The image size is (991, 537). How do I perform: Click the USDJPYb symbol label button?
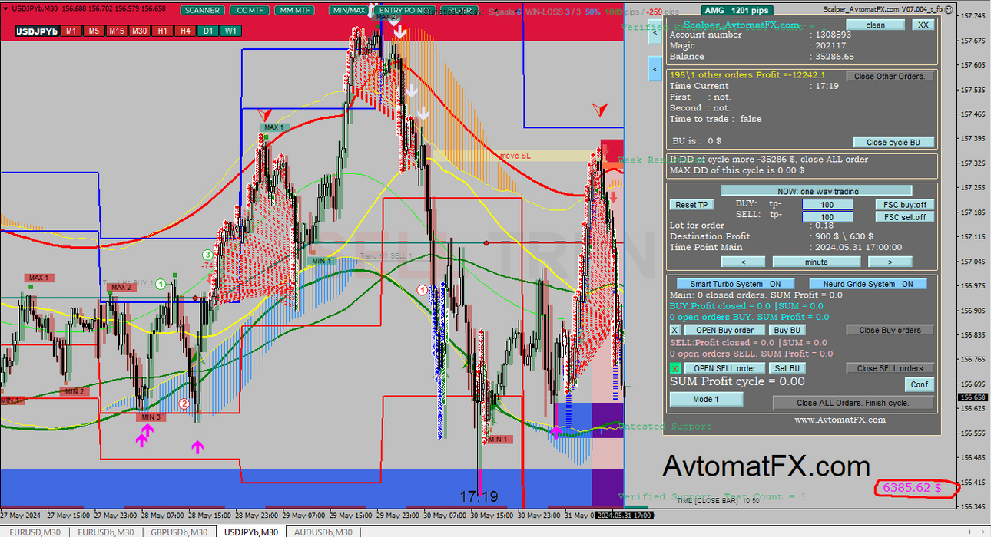click(x=37, y=31)
